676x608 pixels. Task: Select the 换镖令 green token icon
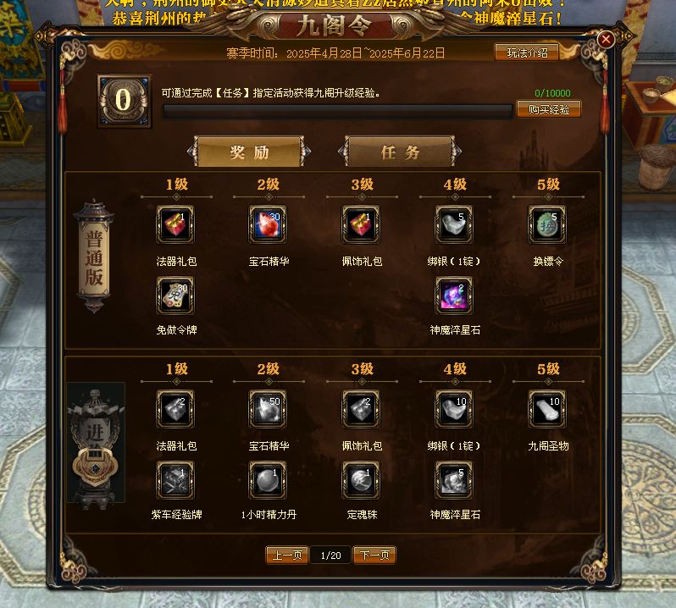tap(547, 224)
